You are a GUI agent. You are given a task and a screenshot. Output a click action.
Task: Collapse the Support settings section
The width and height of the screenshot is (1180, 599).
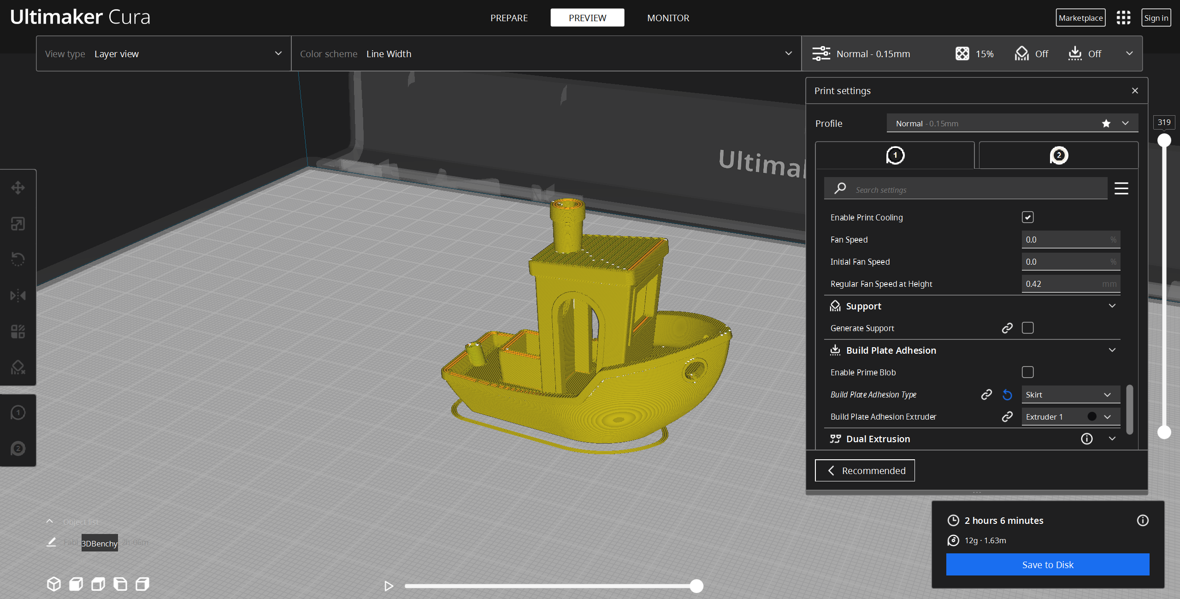(x=1112, y=306)
